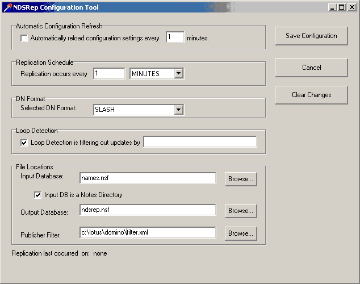The height and width of the screenshot is (284, 360).
Task: Click the Publisher Filter path field
Action: 148,232
